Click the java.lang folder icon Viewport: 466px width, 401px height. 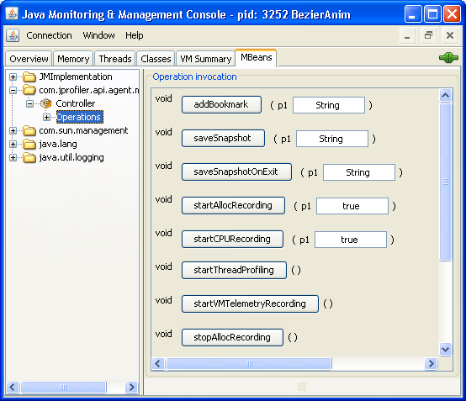(x=29, y=144)
